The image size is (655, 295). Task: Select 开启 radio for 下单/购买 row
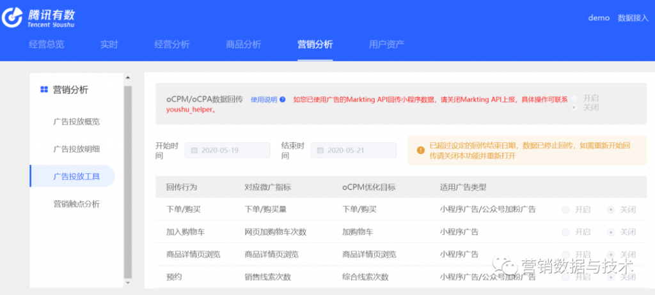565,209
